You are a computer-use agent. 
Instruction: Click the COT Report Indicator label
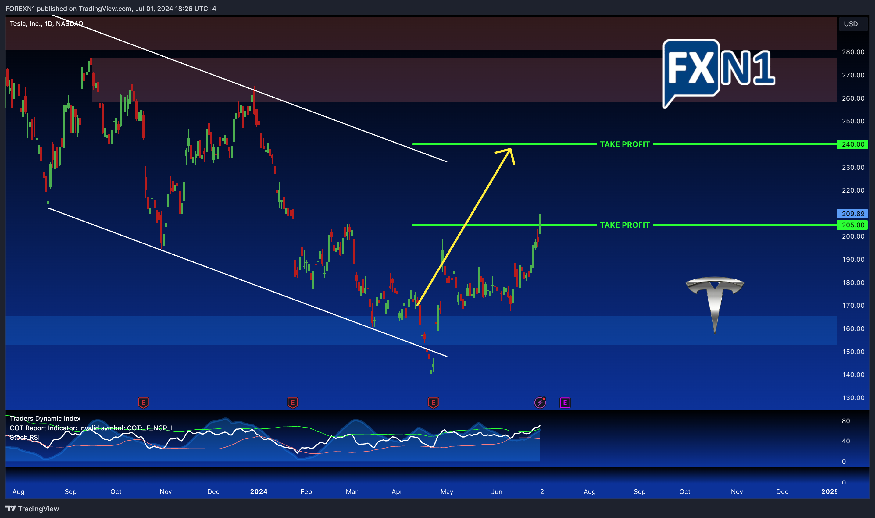coord(91,428)
